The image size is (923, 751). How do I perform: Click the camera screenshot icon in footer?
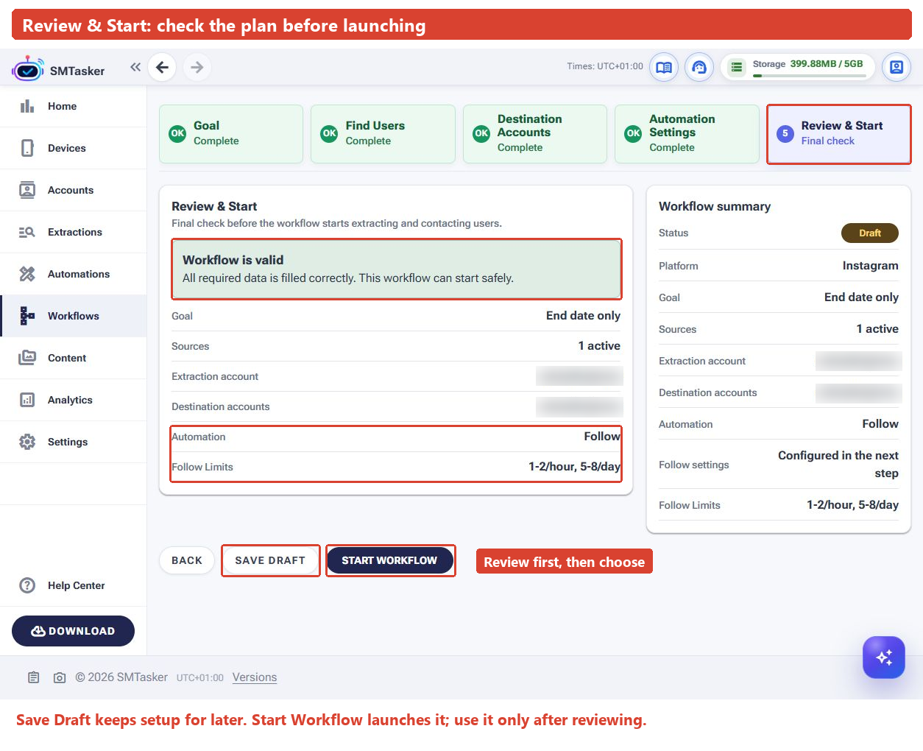pyautogui.click(x=60, y=677)
